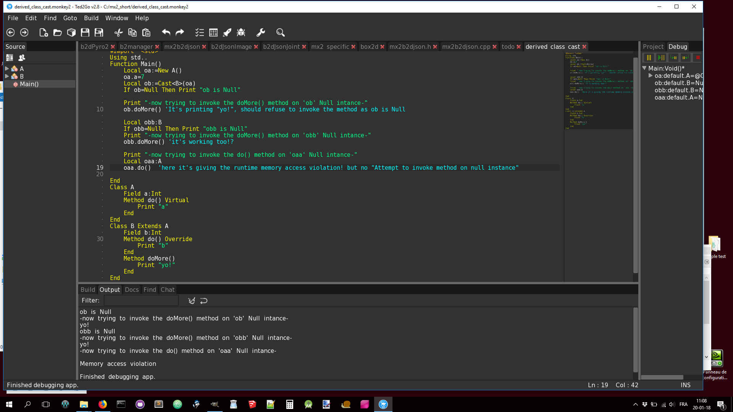Click the Cut scissors icon
This screenshot has width=733, height=412.
point(118,32)
